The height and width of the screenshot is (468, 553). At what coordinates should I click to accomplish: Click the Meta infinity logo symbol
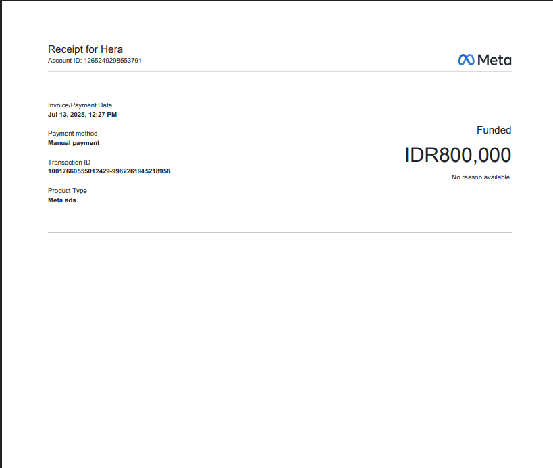tap(466, 60)
